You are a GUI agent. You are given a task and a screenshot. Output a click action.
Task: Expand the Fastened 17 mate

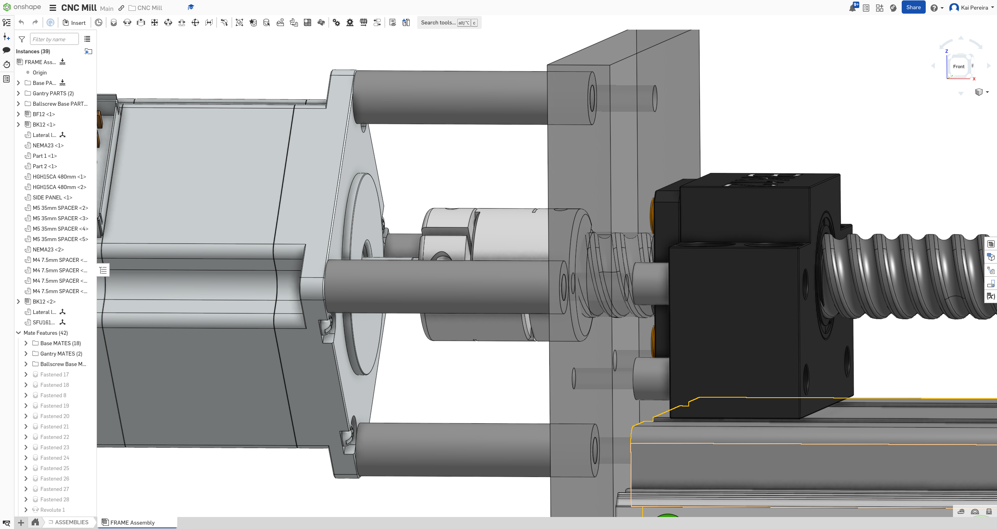[26, 374]
